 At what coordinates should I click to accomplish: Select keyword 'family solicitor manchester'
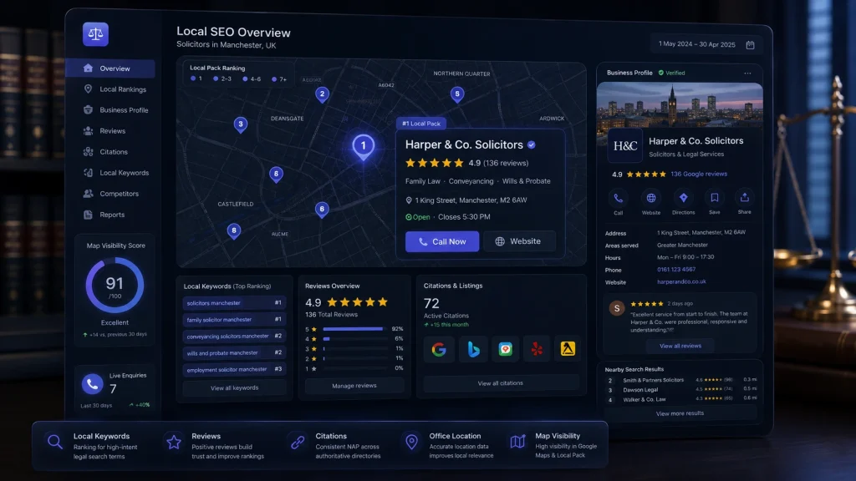coord(234,320)
